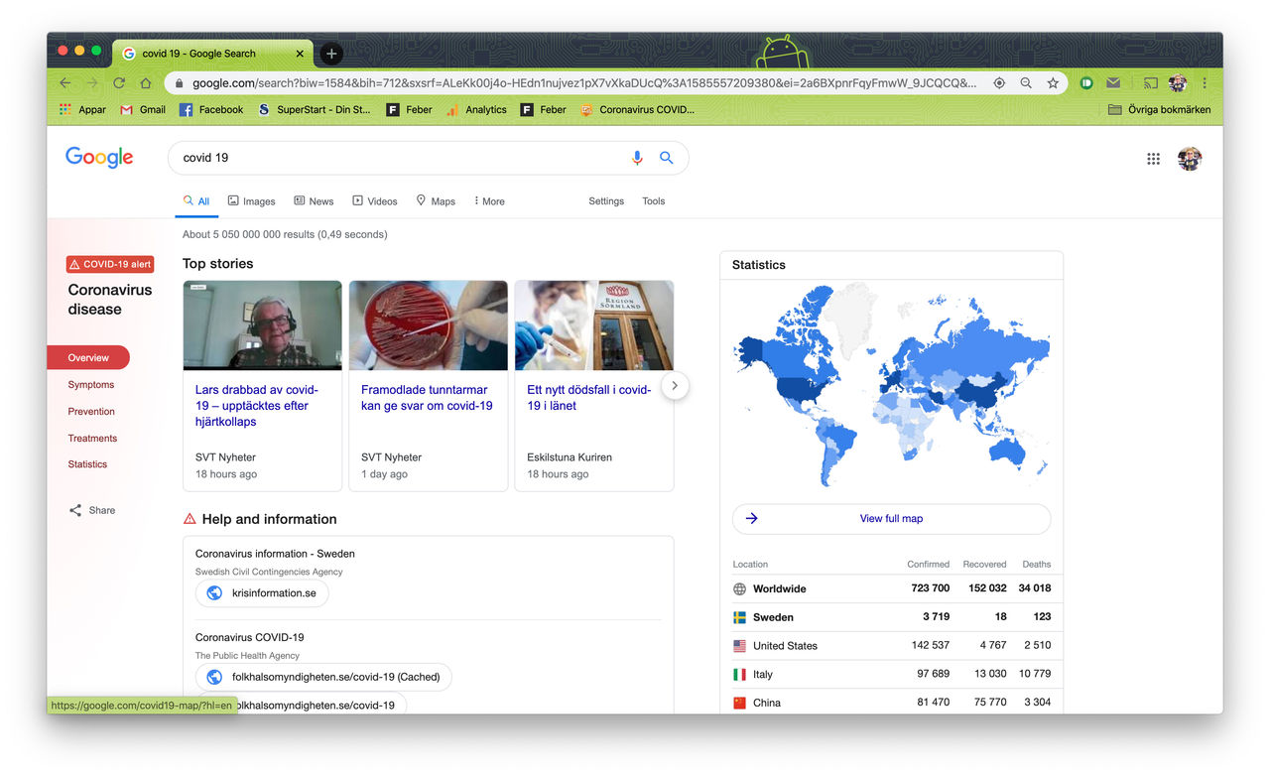Click View full map button
The image size is (1270, 776).
(891, 519)
